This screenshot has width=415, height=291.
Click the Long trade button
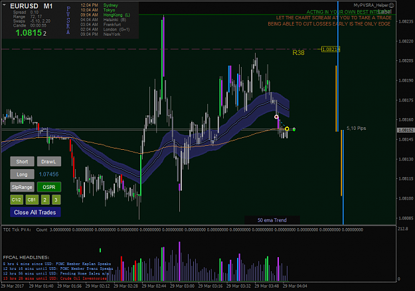22,174
